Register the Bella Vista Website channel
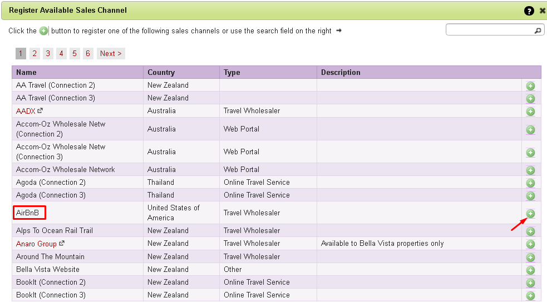 point(530,270)
